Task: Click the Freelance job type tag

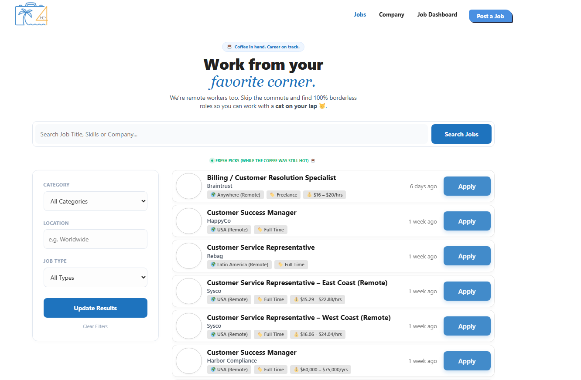Action: pos(284,195)
